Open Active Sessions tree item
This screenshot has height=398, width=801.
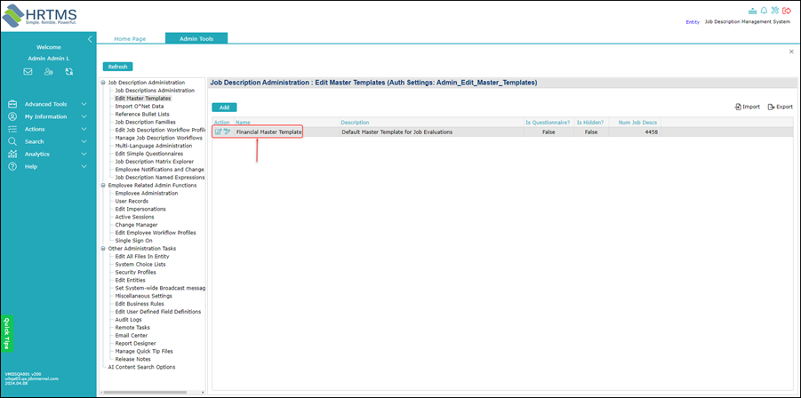click(x=134, y=217)
